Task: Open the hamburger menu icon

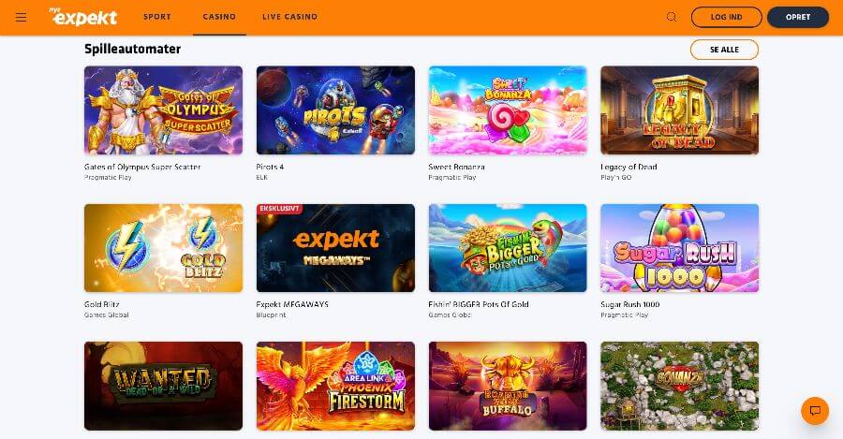Action: (21, 17)
